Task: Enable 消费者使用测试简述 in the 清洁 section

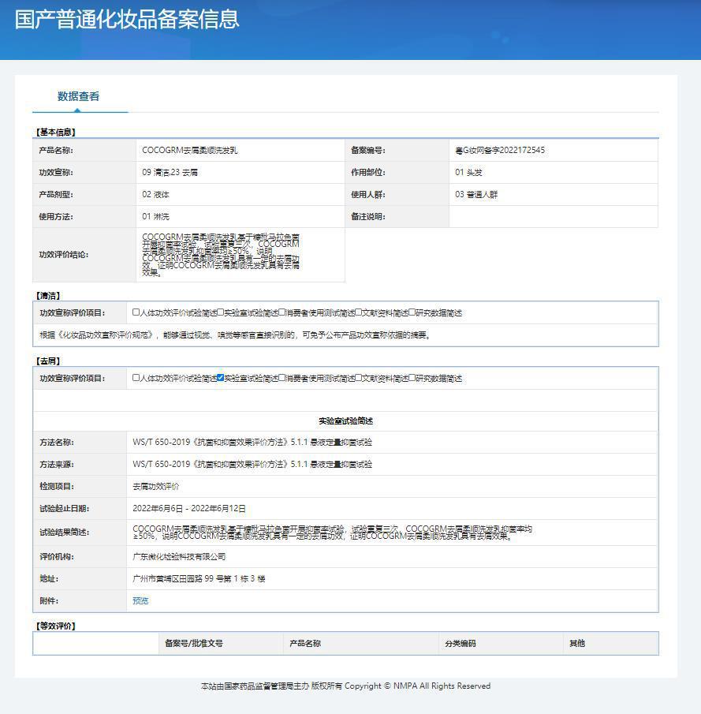Action: 282,312
